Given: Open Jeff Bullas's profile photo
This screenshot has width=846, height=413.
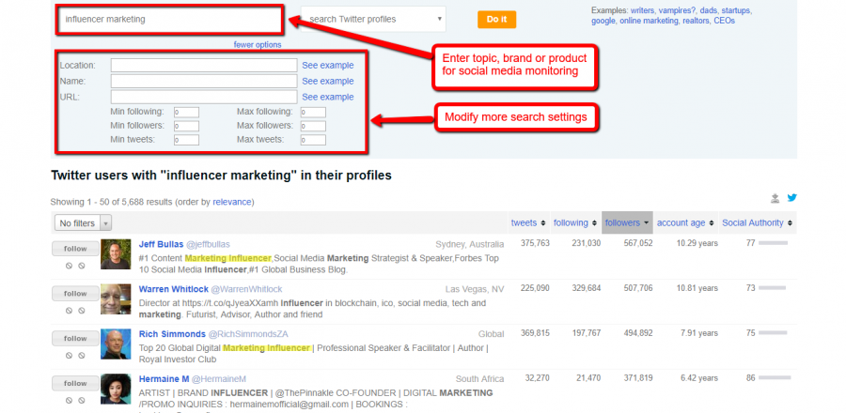Looking at the screenshot, I should (x=116, y=254).
